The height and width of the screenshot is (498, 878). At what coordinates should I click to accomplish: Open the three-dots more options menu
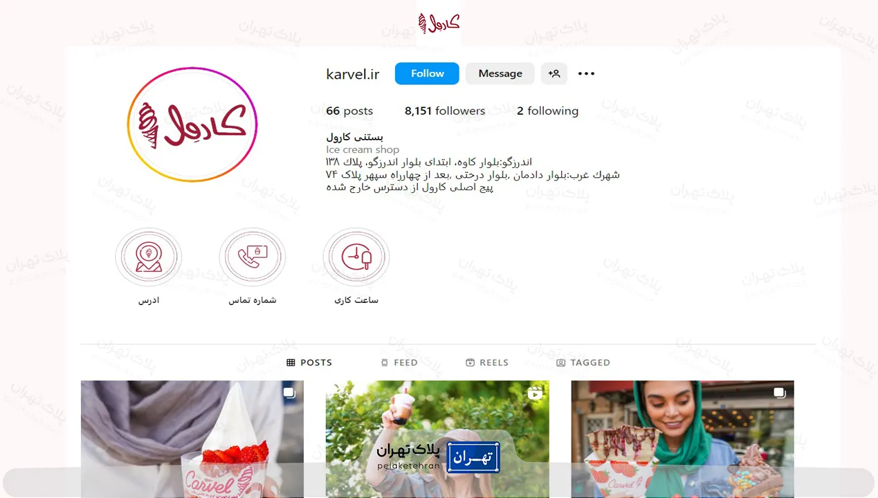click(x=586, y=73)
